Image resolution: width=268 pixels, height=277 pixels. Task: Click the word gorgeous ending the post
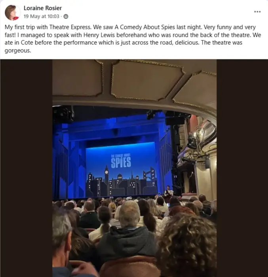[18, 51]
